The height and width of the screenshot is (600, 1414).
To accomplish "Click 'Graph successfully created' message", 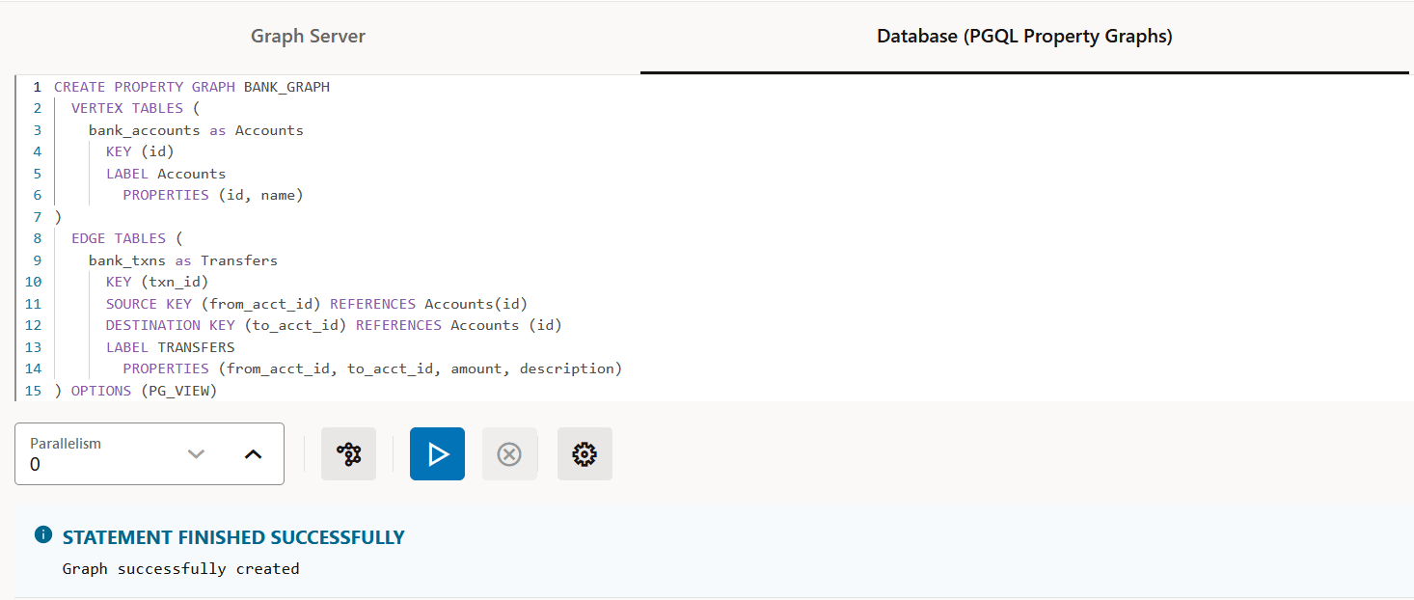I will tap(181, 569).
